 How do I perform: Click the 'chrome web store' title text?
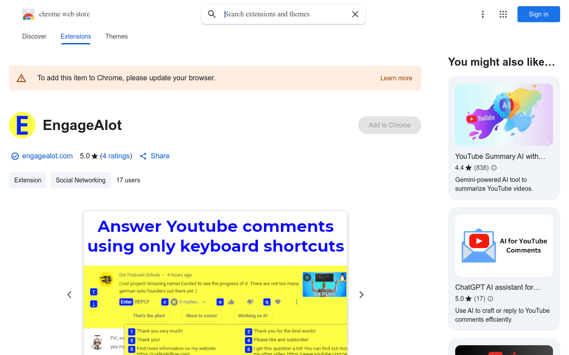point(64,14)
